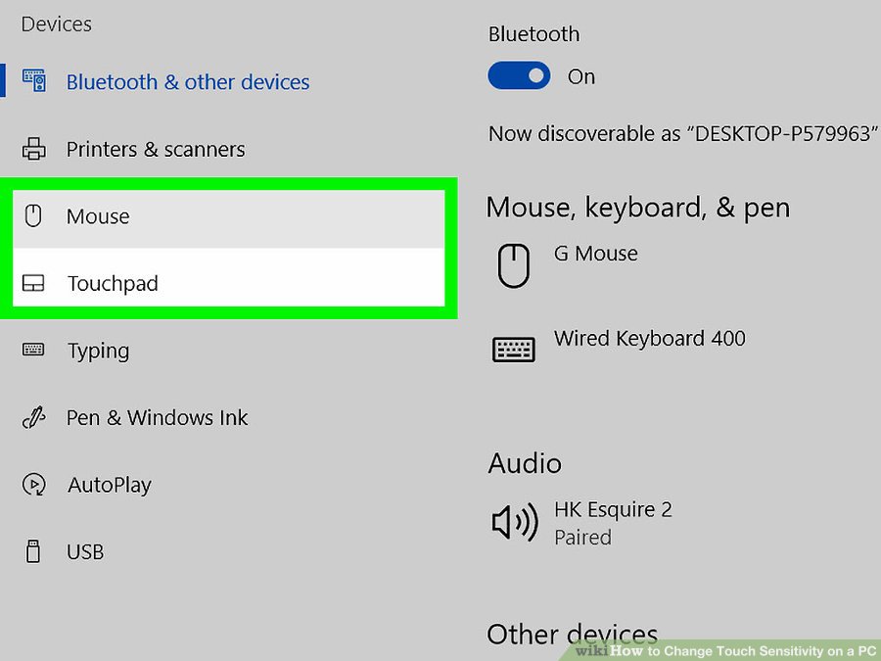This screenshot has height=661, width=881.
Task: Select the Wired Keyboard 400 device icon
Action: (514, 349)
